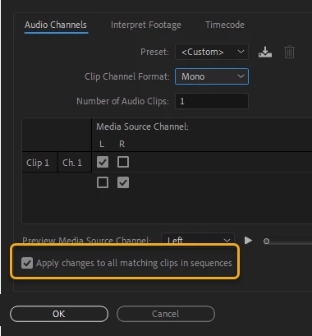Check the L checkbox in second row
The height and width of the screenshot is (336, 312).
(x=103, y=182)
